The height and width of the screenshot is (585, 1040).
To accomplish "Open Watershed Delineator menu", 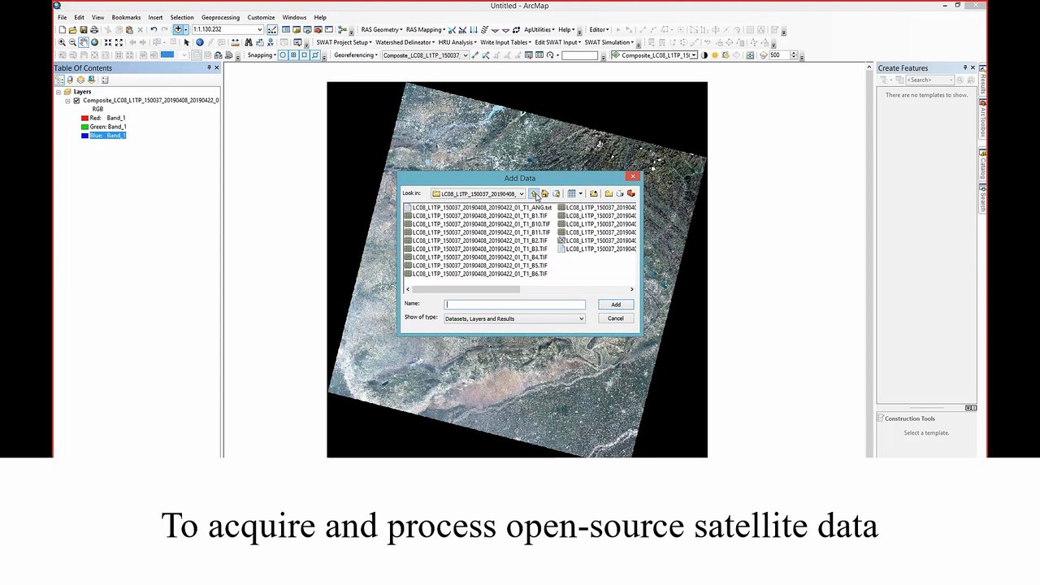I will 405,42.
